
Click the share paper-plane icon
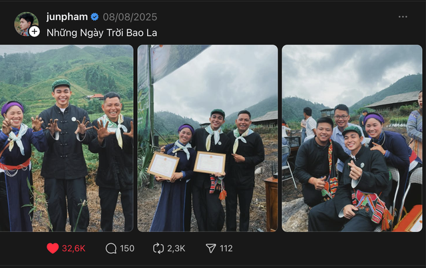(211, 248)
